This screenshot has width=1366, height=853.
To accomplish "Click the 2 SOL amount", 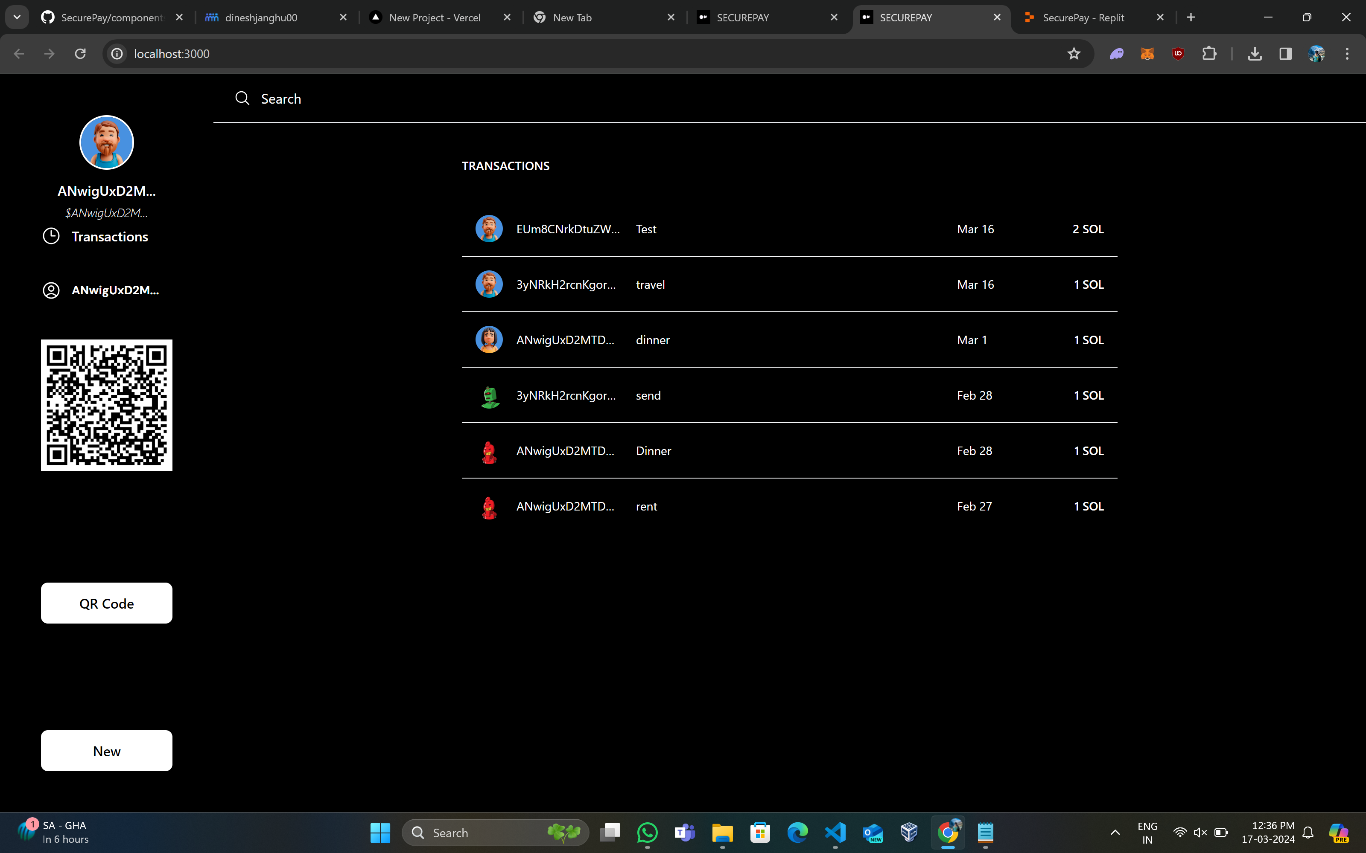I will click(1088, 229).
